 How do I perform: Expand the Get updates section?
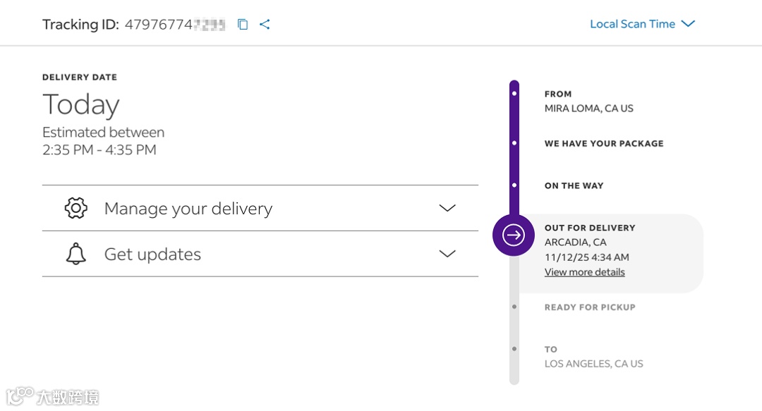(152, 254)
